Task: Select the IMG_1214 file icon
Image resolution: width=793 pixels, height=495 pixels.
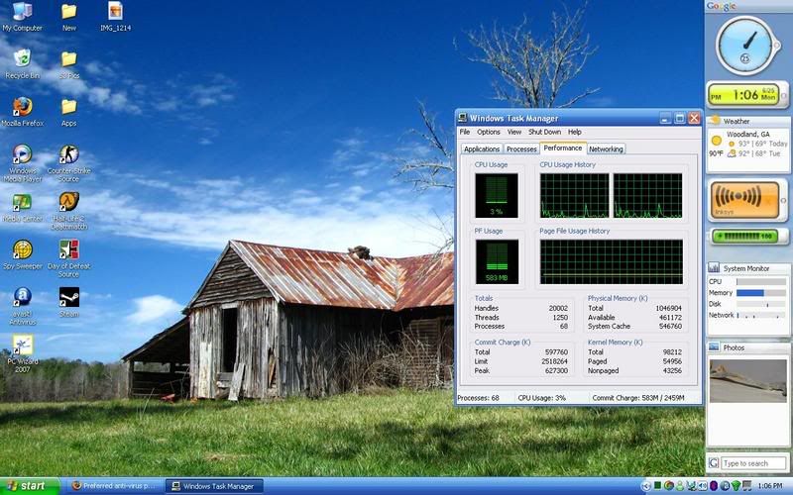Action: pyautogui.click(x=115, y=12)
